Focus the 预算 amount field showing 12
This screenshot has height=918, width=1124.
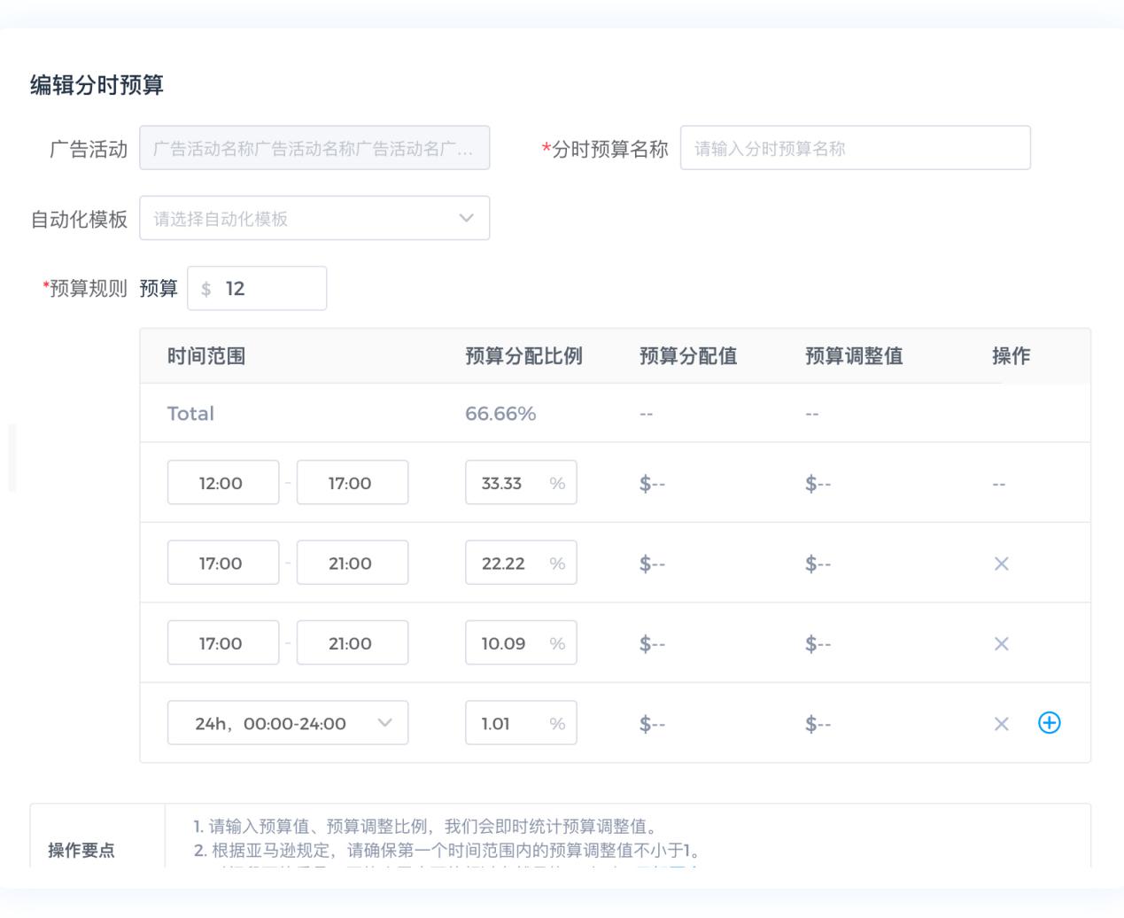pos(266,289)
